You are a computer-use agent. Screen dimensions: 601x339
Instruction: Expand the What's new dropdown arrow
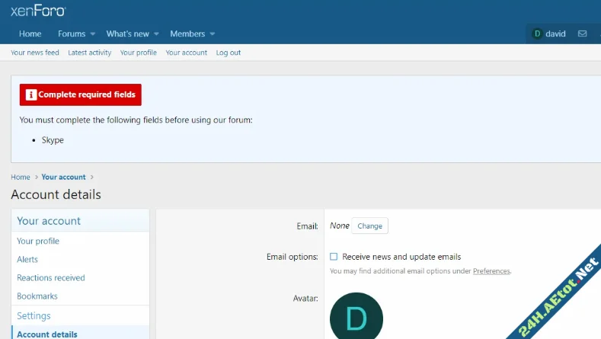156,34
